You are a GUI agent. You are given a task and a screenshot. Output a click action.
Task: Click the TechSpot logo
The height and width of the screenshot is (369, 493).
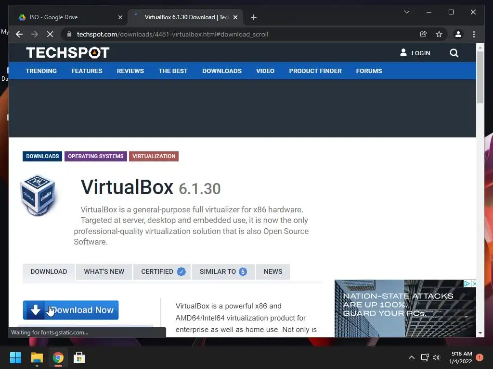pos(67,53)
